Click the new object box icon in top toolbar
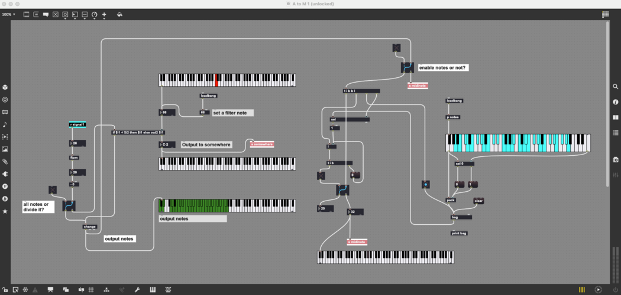Viewport: 621px width, 295px height. click(x=36, y=15)
